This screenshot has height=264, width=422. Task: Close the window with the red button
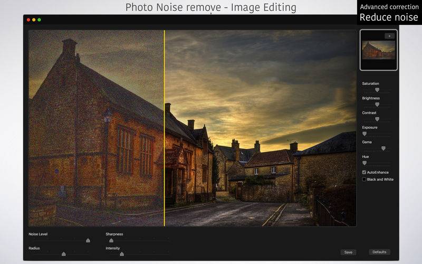pos(28,20)
